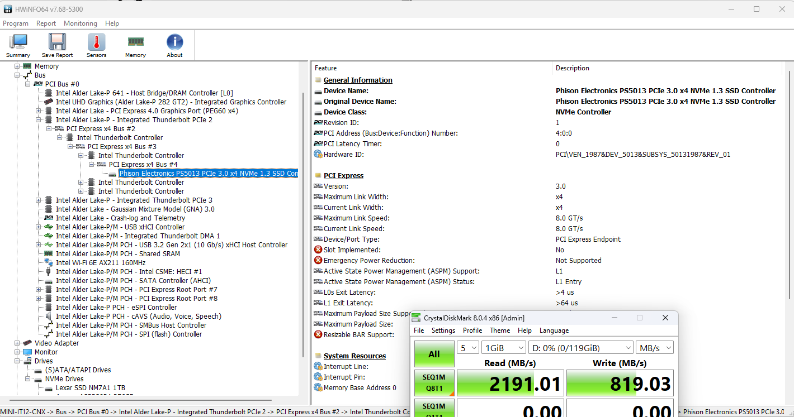The image size is (794, 417).
Task: Click the Interrupt Pin gear icon
Action: [x=318, y=377]
